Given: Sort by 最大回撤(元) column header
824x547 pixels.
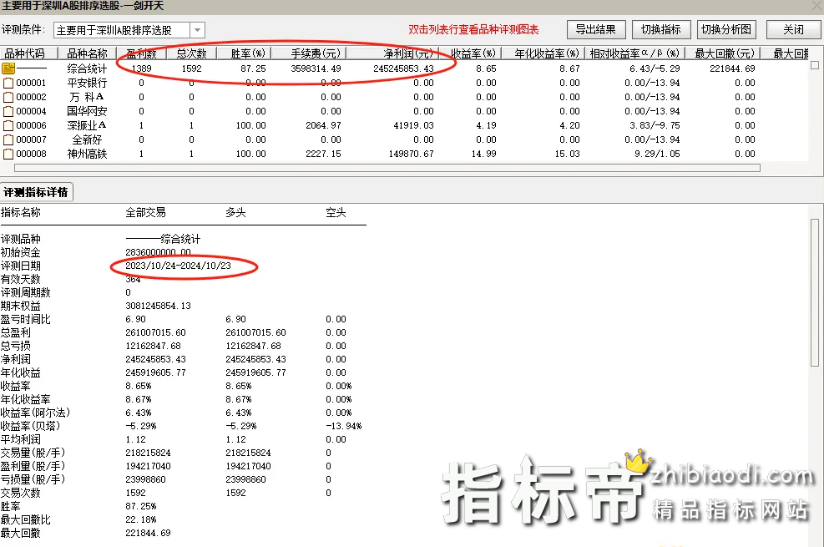Looking at the screenshot, I should click(x=724, y=53).
